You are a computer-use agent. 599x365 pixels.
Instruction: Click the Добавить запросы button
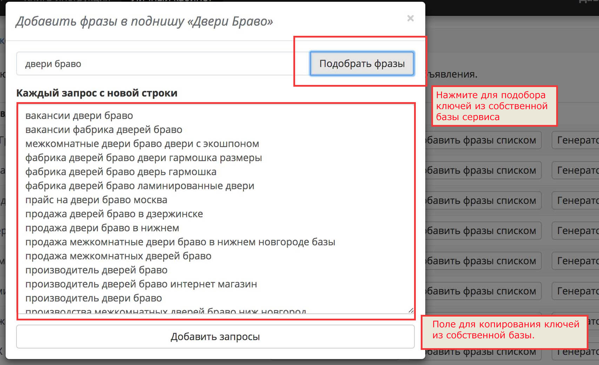[x=215, y=337]
